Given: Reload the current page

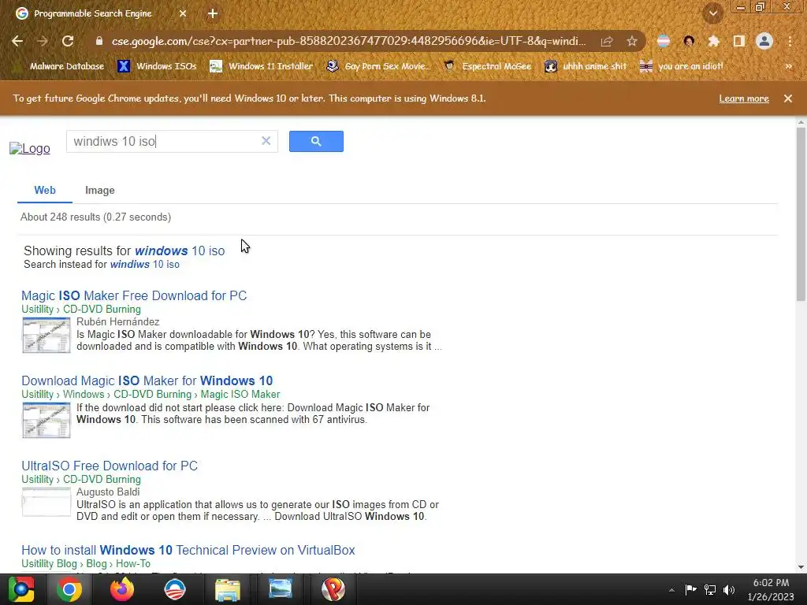Looking at the screenshot, I should click(x=68, y=41).
